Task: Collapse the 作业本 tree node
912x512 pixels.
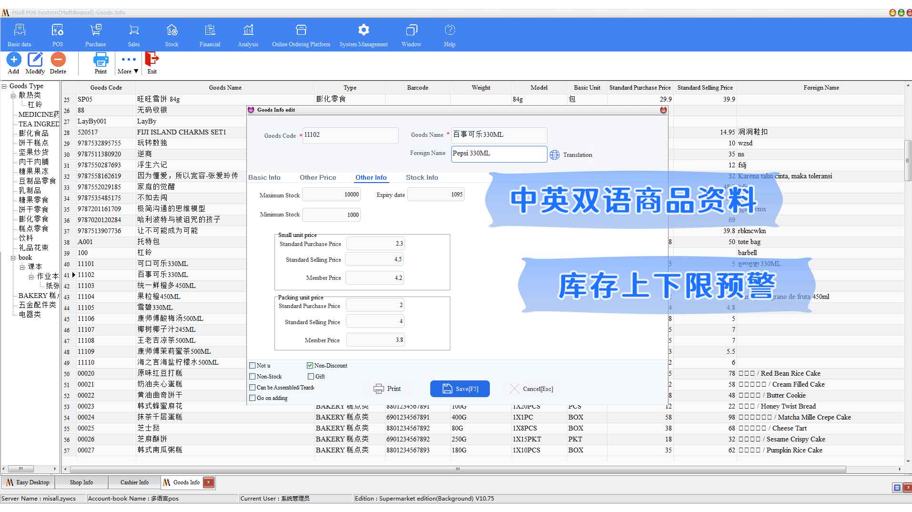Action: (x=31, y=277)
